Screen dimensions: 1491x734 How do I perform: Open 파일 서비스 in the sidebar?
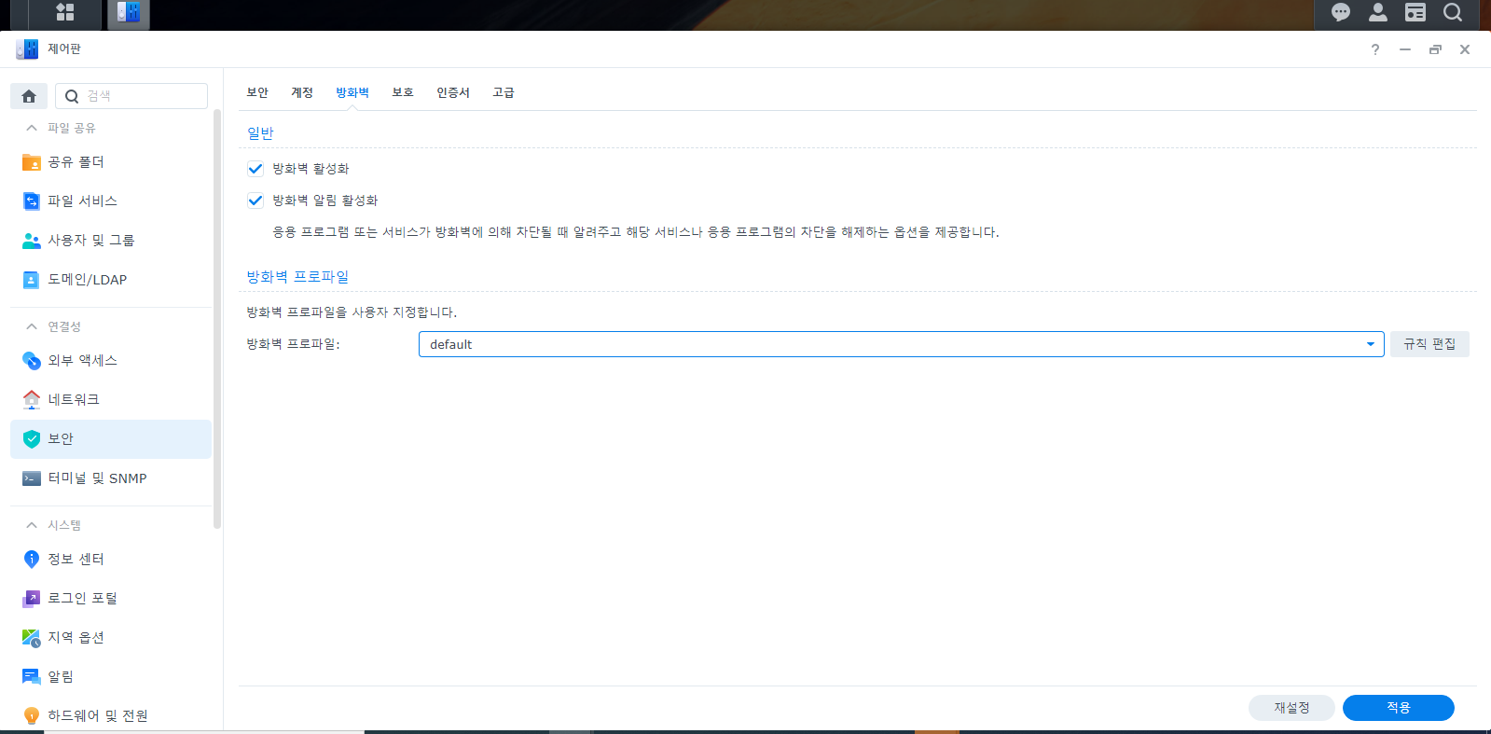click(x=111, y=201)
